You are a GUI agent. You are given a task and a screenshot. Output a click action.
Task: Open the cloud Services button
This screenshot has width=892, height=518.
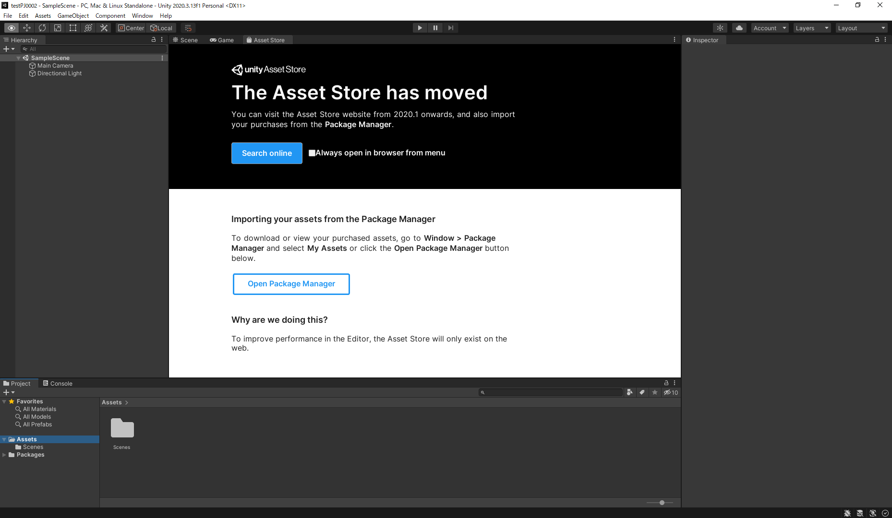739,28
